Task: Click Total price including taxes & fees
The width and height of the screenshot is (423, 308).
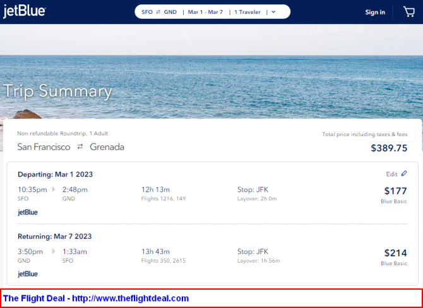Action: [x=365, y=134]
